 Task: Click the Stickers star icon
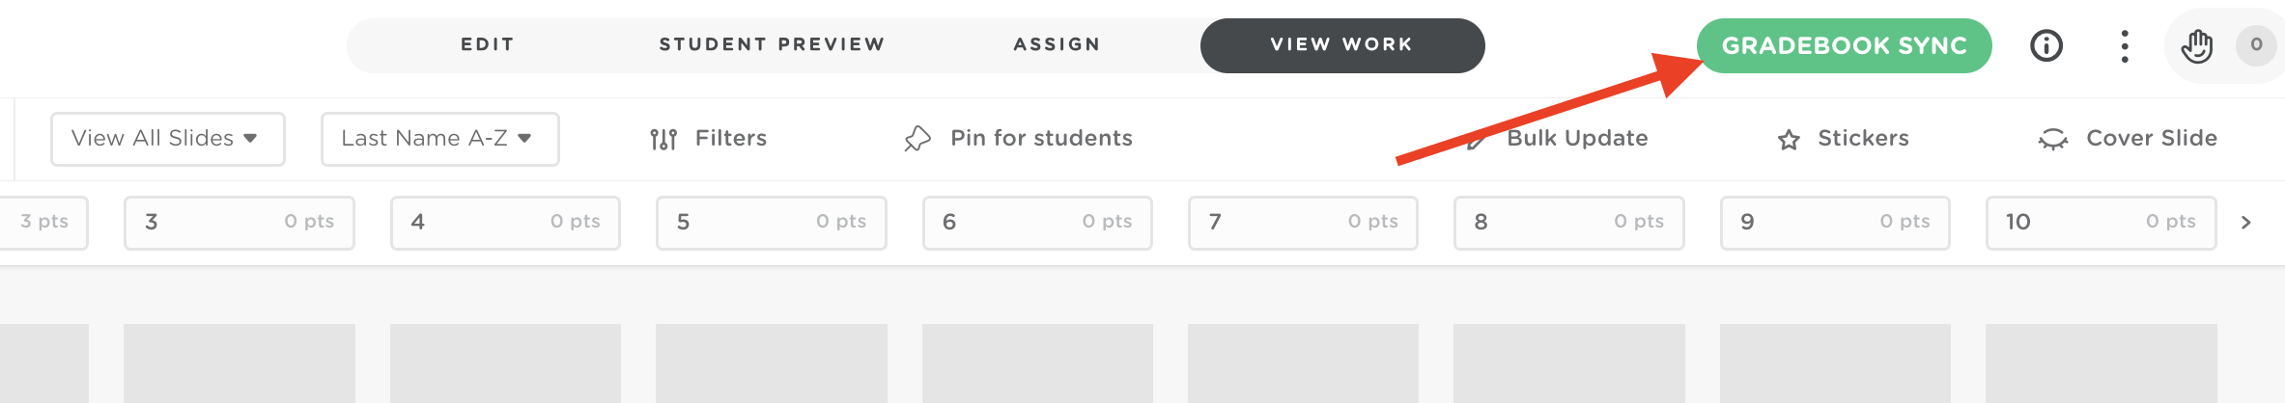[1789, 140]
